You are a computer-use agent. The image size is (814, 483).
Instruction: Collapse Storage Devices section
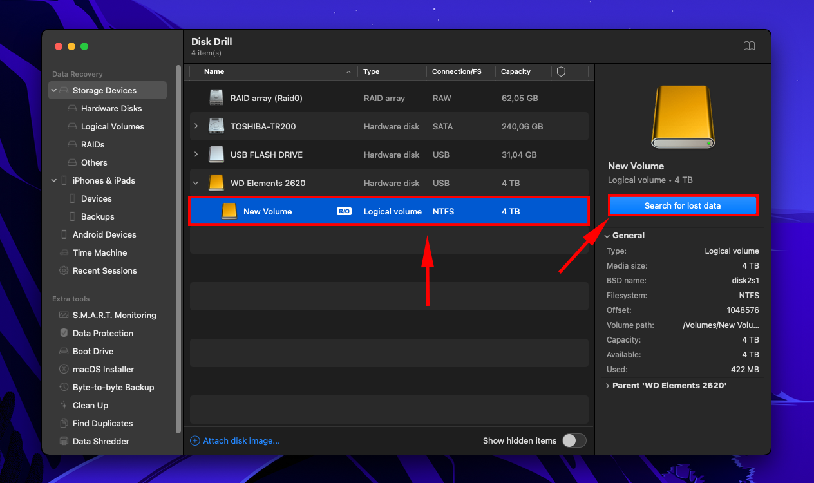click(54, 90)
